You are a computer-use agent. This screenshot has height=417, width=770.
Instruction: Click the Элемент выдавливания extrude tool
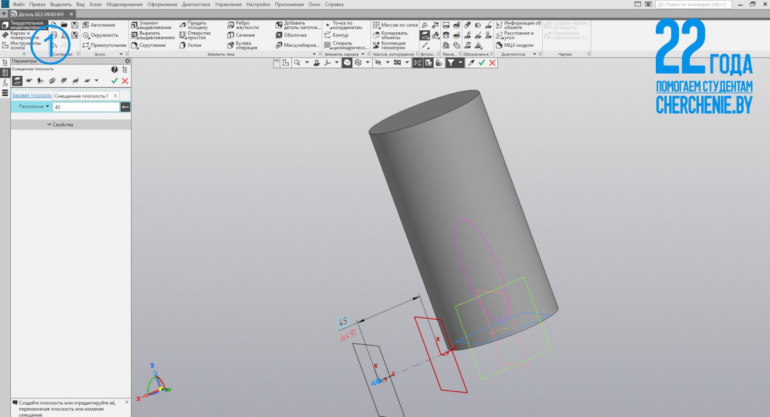click(151, 25)
